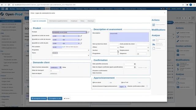Bookmark page with star icon
Screen dimensions: 196x110
(x=183, y=5)
